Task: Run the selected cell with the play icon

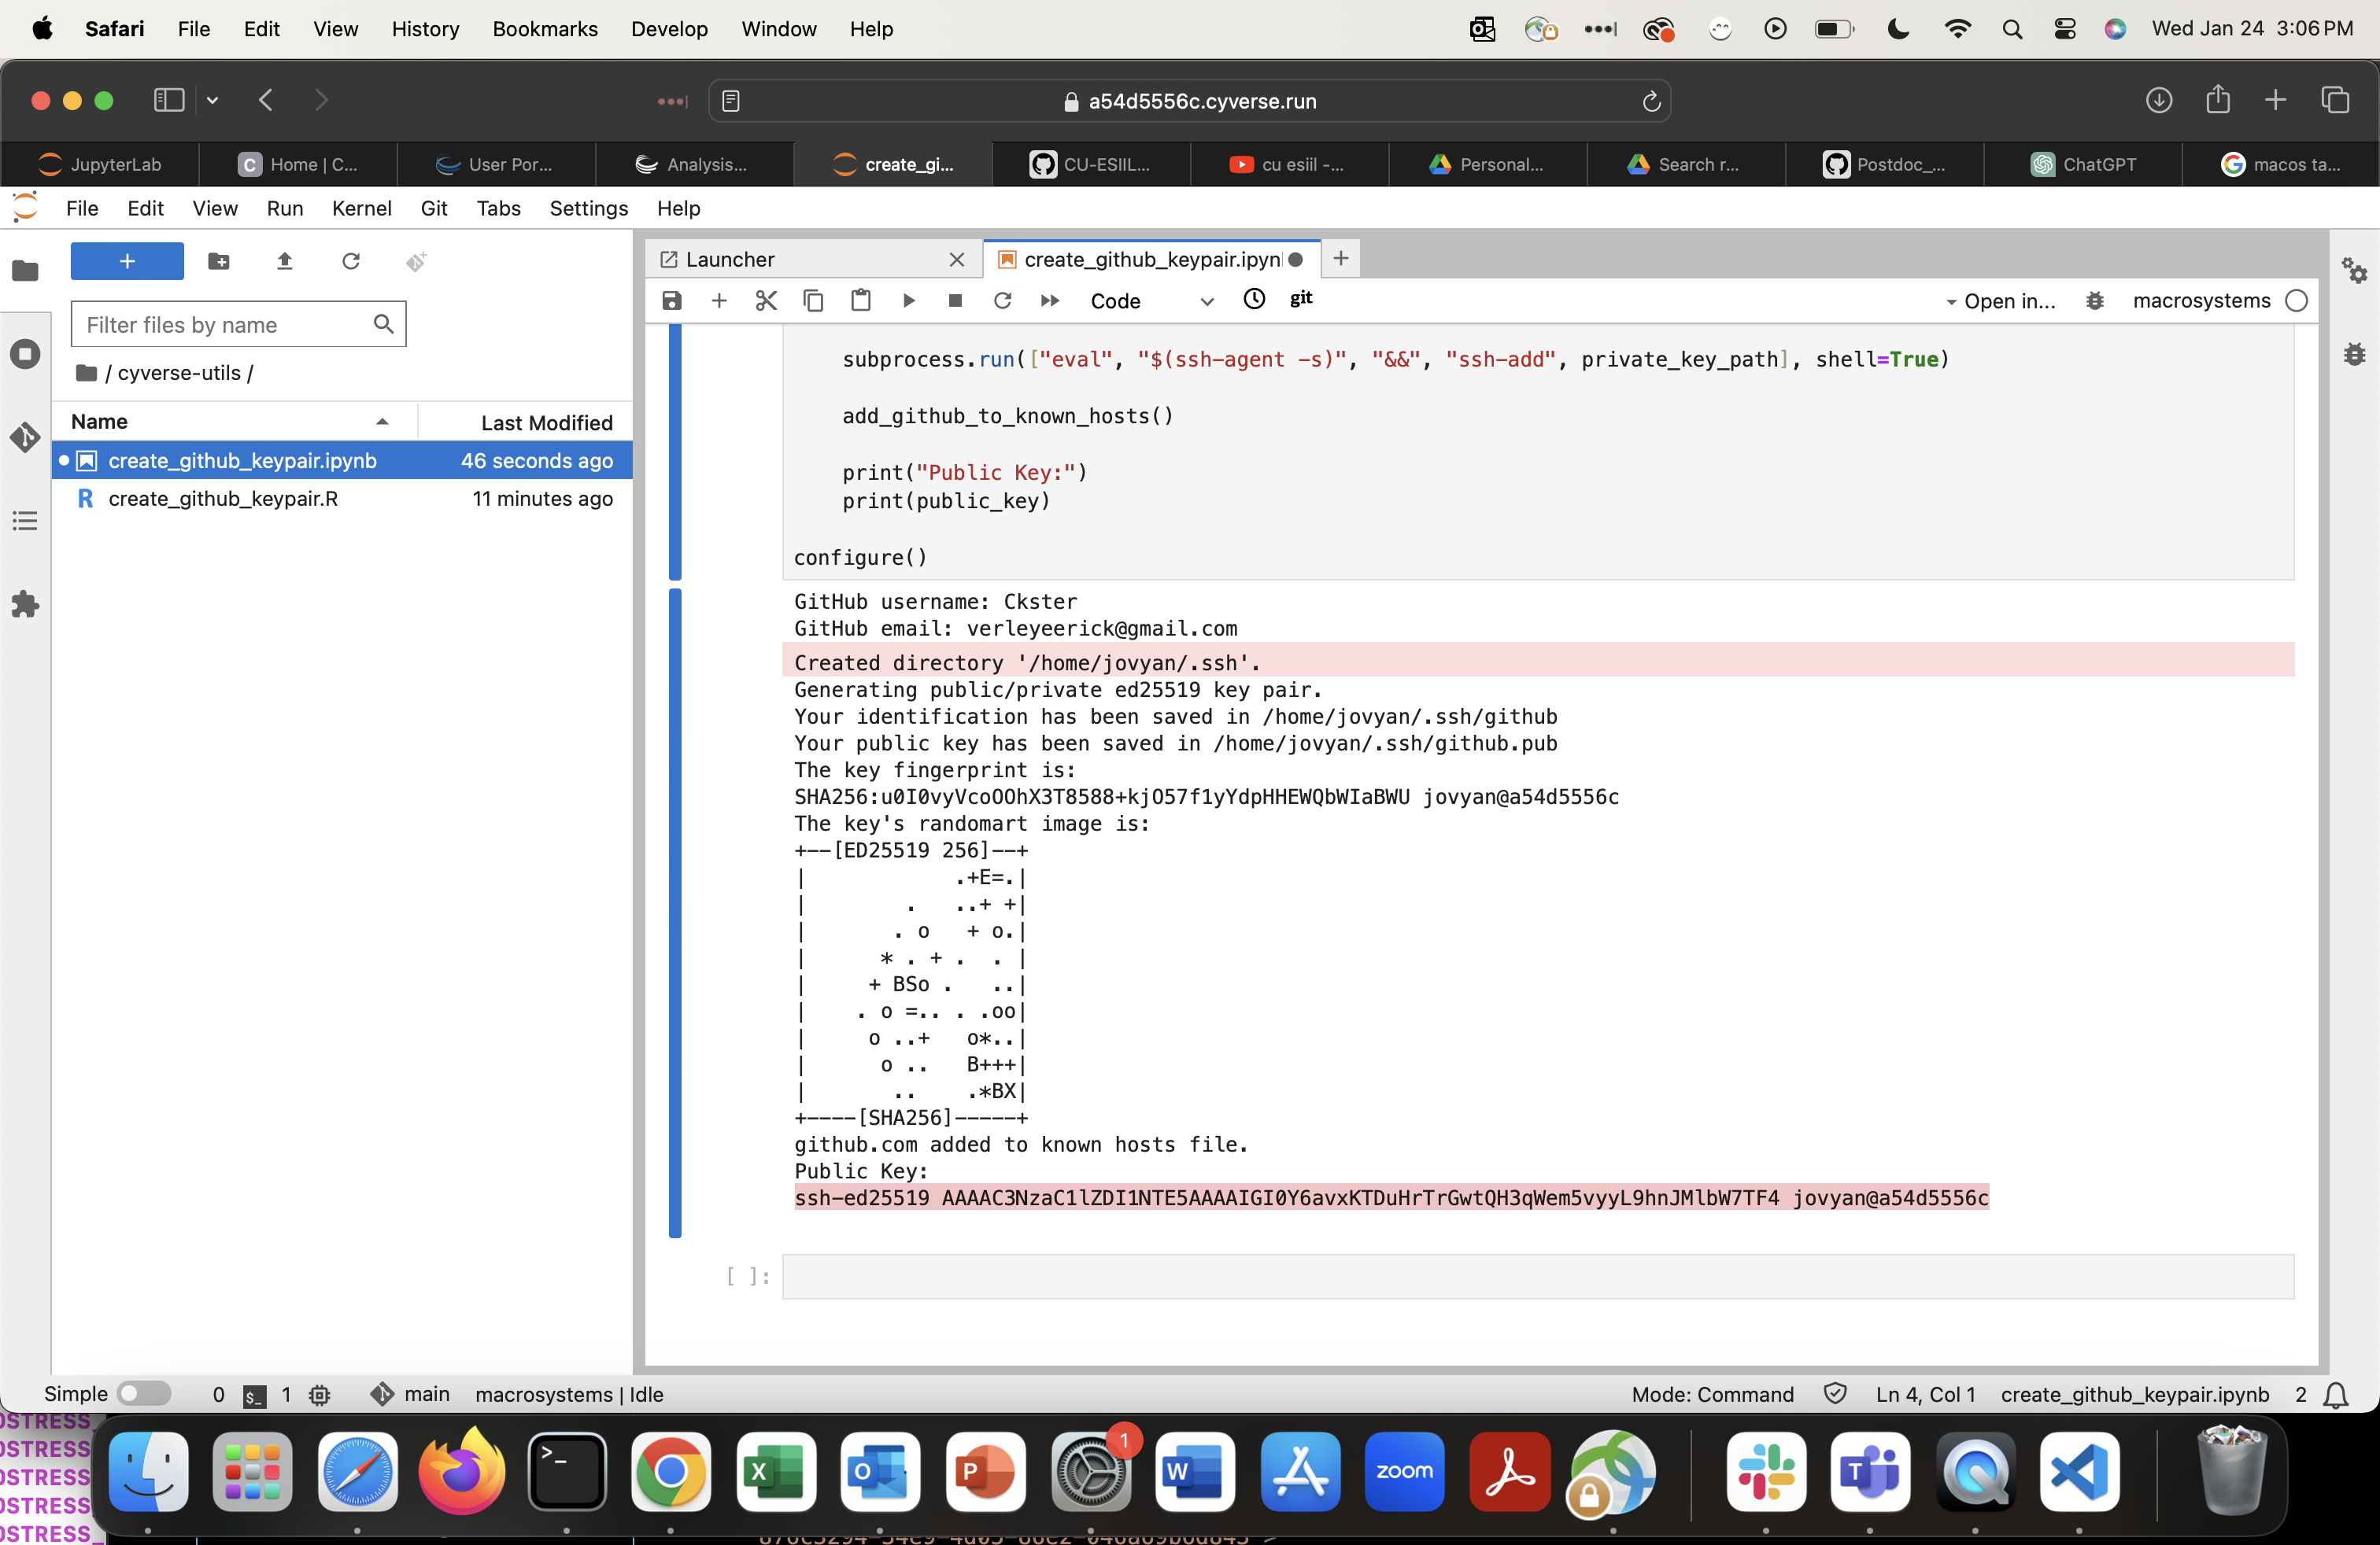Action: click(x=908, y=301)
